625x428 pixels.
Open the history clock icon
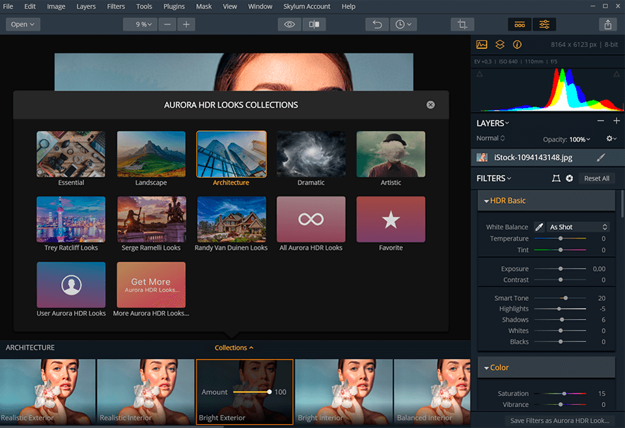click(x=404, y=24)
